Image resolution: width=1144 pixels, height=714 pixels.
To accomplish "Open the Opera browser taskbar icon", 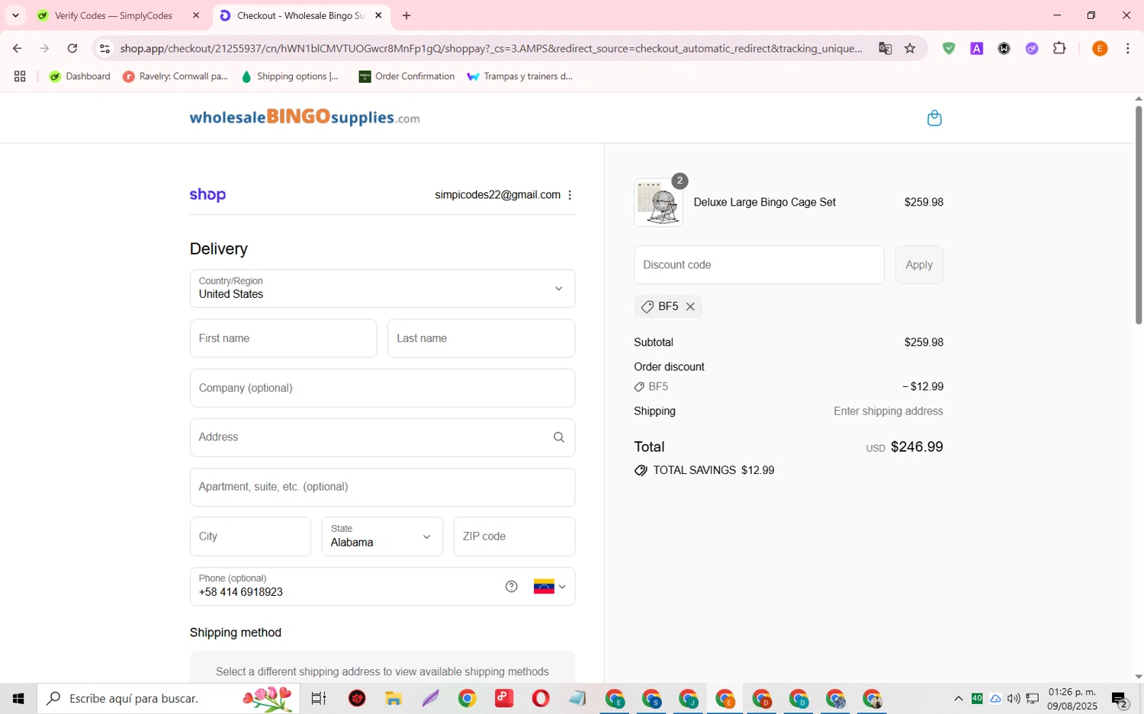I will click(x=541, y=698).
